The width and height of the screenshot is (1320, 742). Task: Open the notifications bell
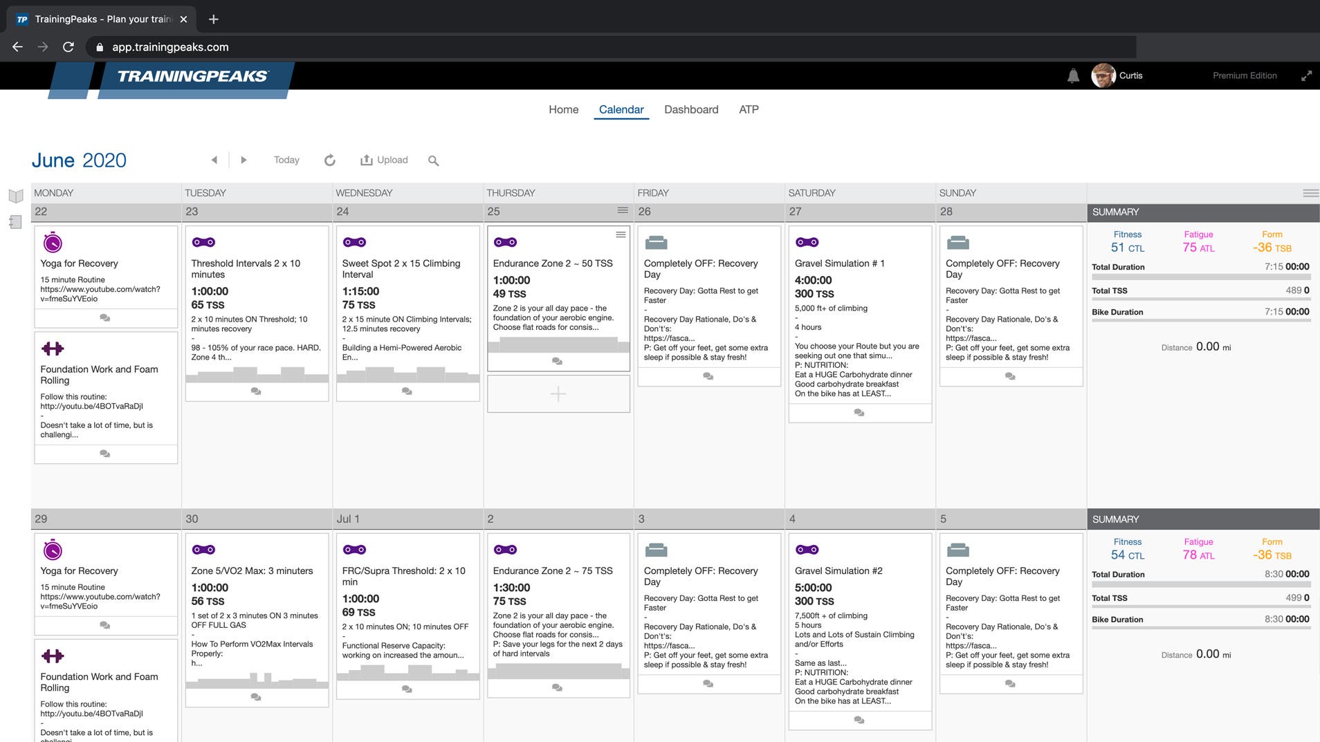click(1073, 76)
